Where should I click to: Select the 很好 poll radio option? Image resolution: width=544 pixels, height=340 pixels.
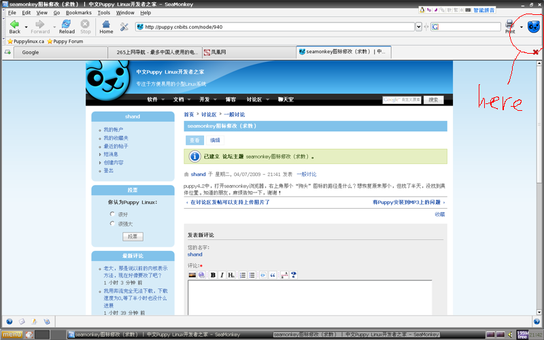(112, 214)
